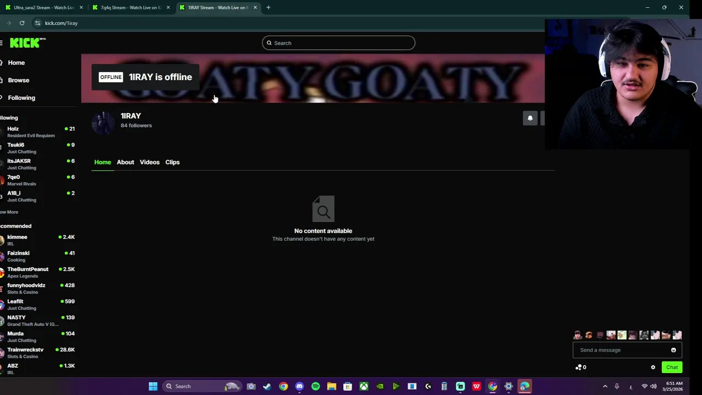
Task: Open Tsuki6 channel in Following list
Action: tap(38, 148)
